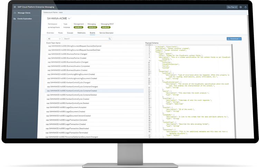Collapse properties fold arrow at line 15

point(151,71)
